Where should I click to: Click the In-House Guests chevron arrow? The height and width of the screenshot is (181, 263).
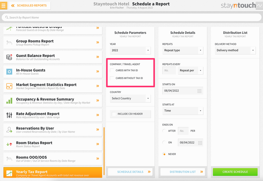click(97, 72)
